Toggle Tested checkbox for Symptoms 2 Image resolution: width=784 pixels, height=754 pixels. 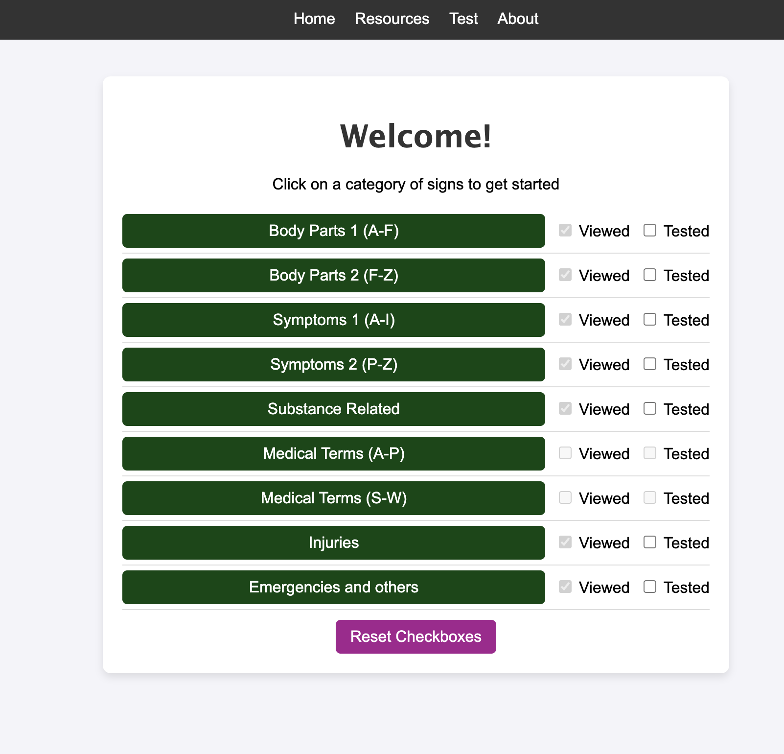pyautogui.click(x=650, y=364)
